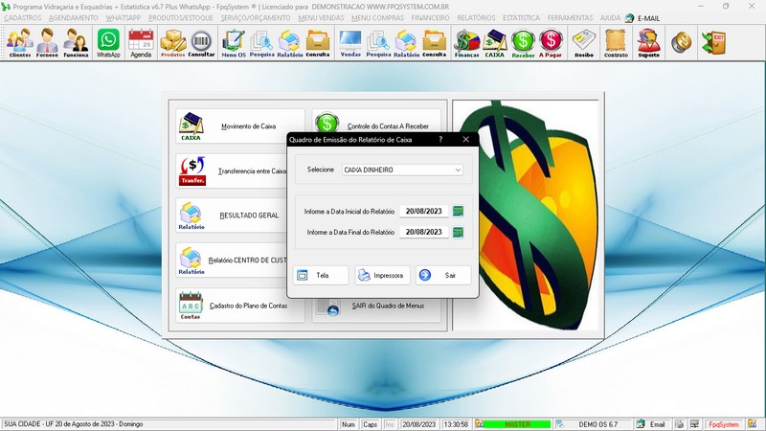This screenshot has height=431, width=766.
Task: Open the Recibo toolbar icon
Action: pos(583,43)
